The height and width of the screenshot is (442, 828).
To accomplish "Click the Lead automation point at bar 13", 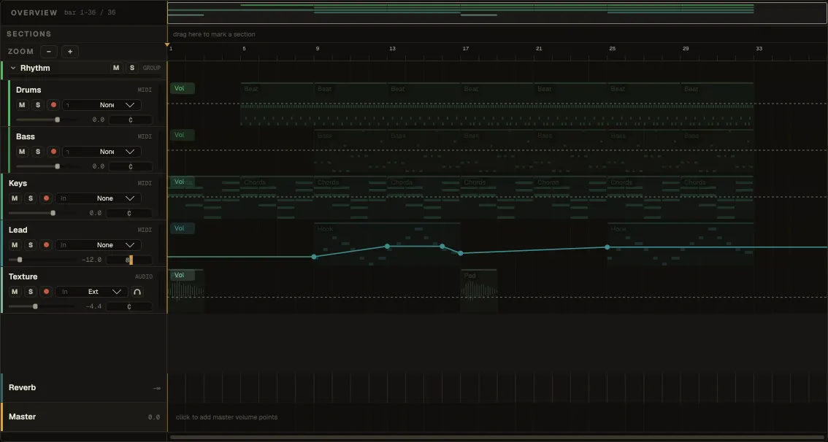I will tap(388, 247).
